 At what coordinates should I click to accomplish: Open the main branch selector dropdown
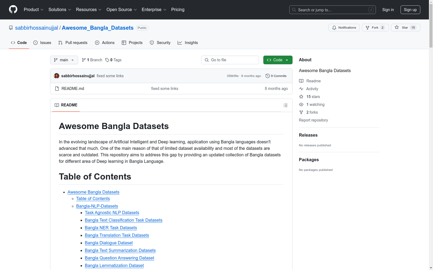[64, 60]
